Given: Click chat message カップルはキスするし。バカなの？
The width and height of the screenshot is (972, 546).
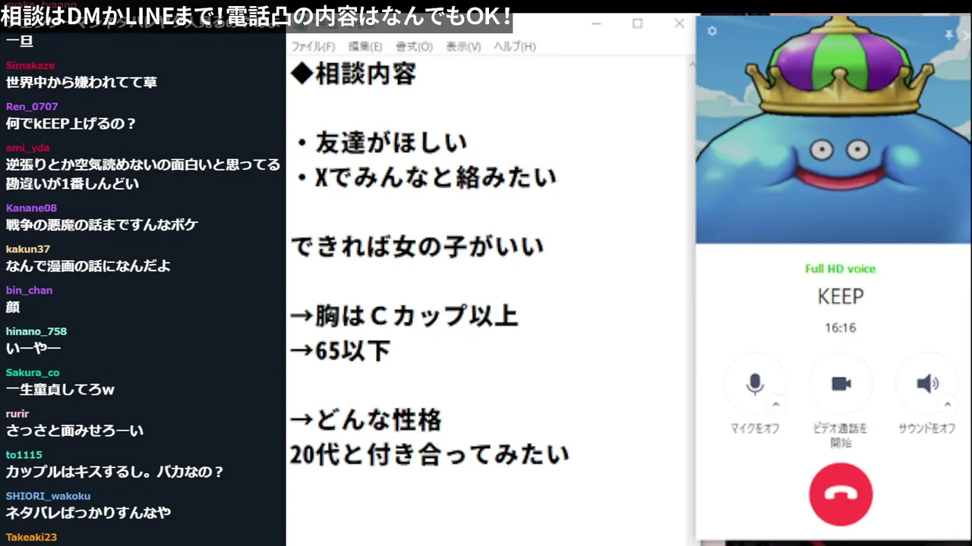Looking at the screenshot, I should [x=115, y=472].
